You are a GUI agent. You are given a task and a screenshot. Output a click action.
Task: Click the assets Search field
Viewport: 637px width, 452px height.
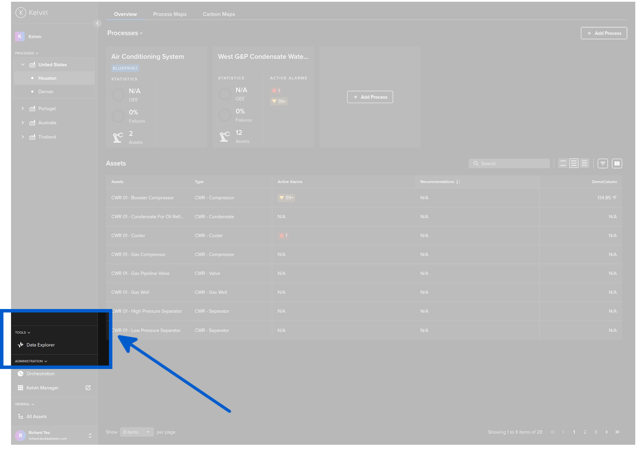click(x=509, y=164)
